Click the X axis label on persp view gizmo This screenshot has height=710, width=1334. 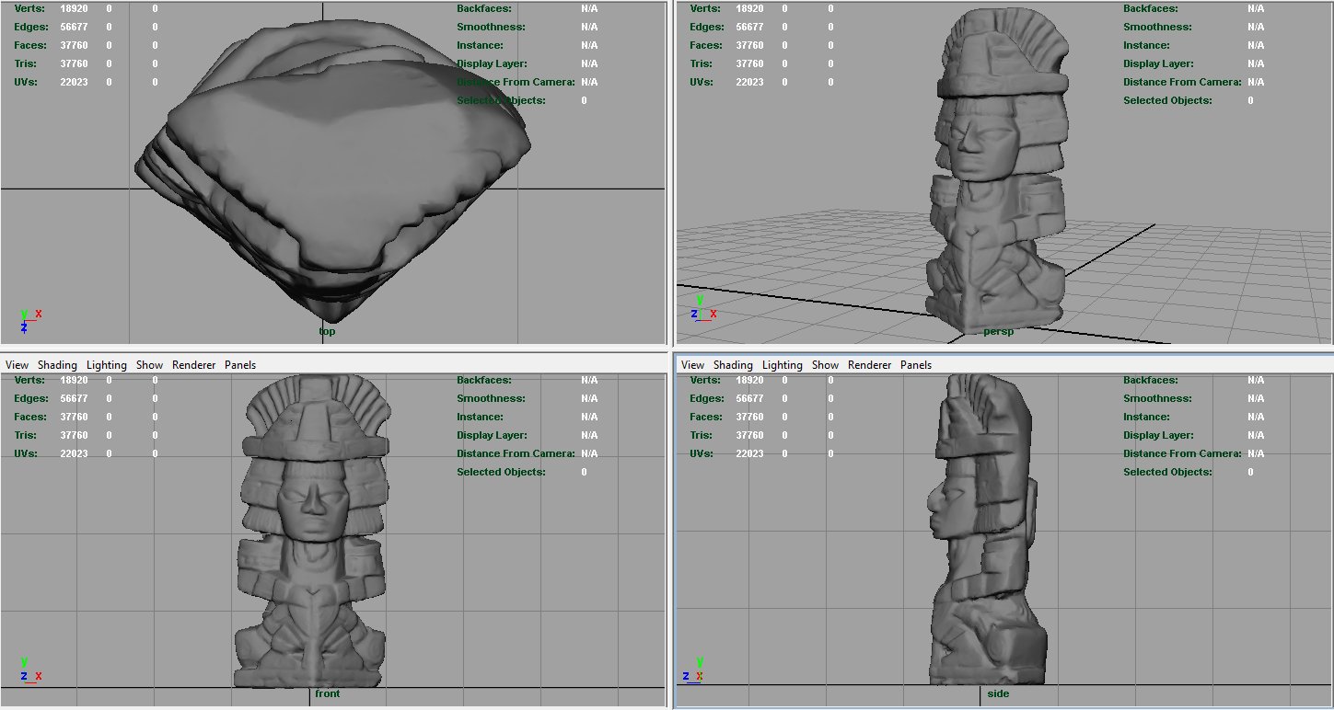coord(713,314)
